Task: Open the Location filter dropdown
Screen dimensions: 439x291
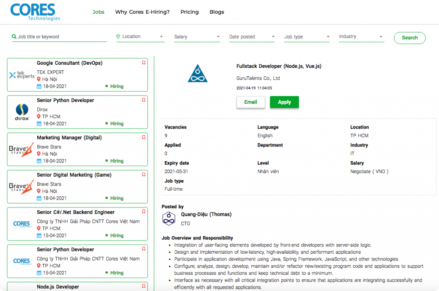Action: pos(141,37)
